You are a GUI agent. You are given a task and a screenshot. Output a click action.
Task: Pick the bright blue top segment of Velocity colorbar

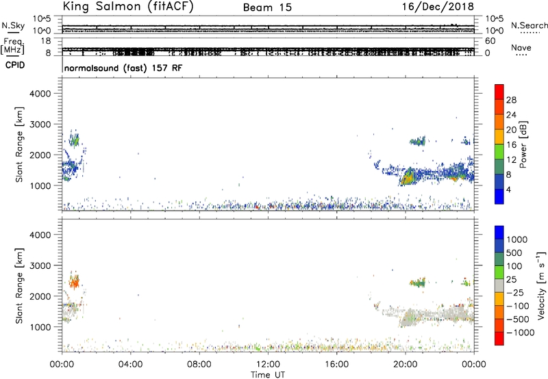499,233
